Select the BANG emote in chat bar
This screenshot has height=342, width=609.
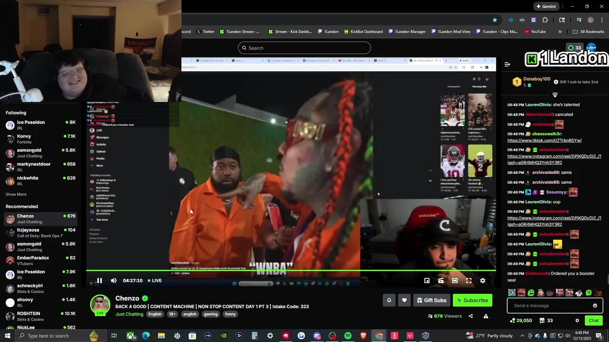pos(512,293)
